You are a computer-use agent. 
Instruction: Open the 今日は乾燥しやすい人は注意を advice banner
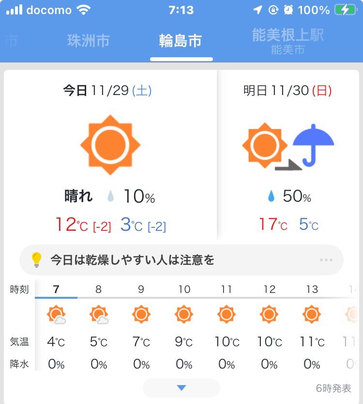[x=181, y=260]
